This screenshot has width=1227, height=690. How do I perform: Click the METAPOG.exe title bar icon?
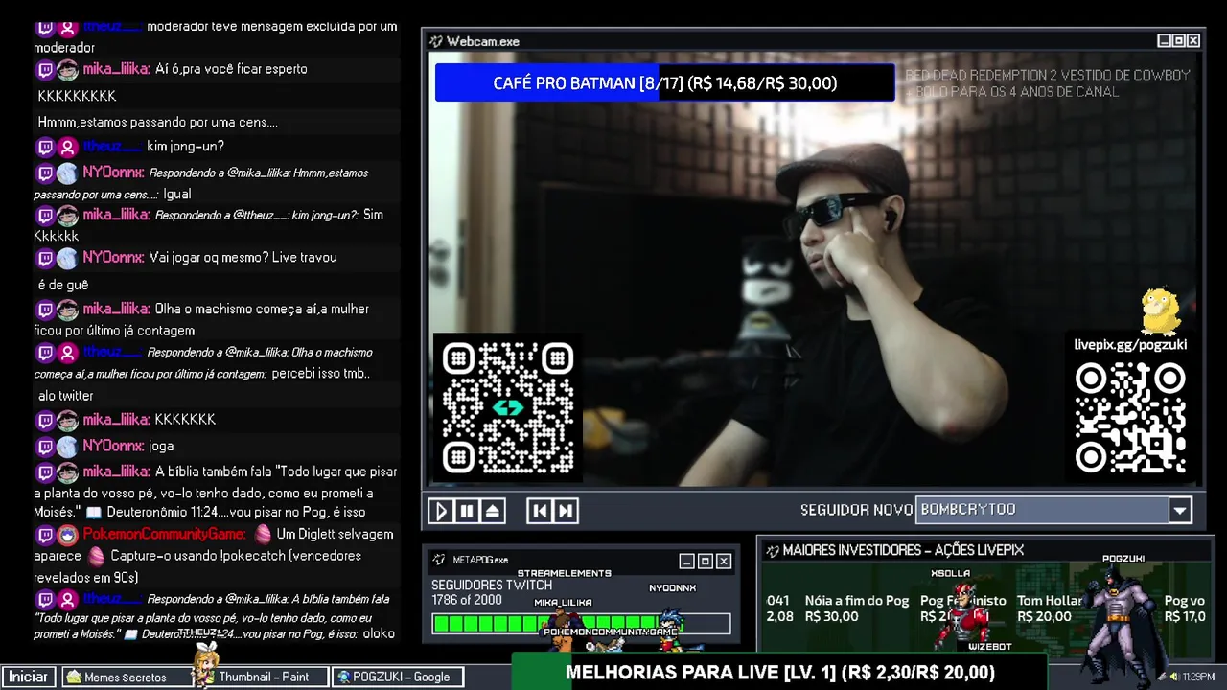(x=438, y=560)
